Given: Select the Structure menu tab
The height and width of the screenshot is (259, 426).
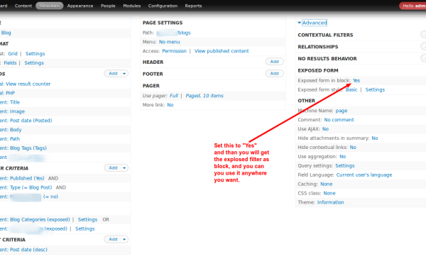Looking at the screenshot, I should [x=50, y=6].
